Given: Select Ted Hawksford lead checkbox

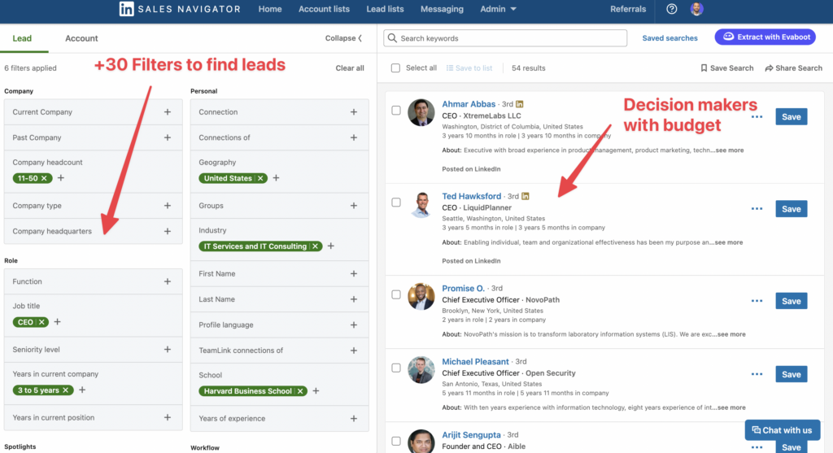Looking at the screenshot, I should (x=396, y=203).
